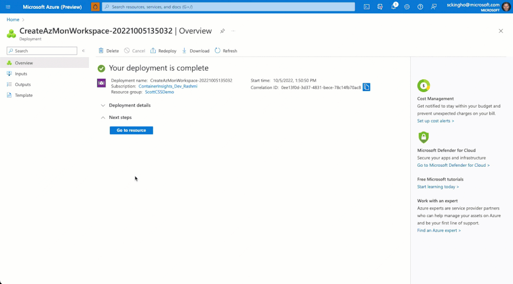Viewport: 513px width, 284px height.
Task: Click the Cancel toolbar button
Action: (135, 51)
